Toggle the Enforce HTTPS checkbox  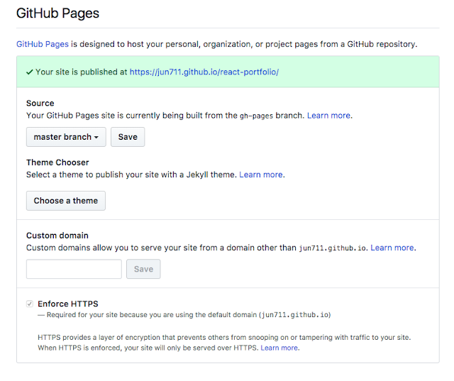coord(30,304)
